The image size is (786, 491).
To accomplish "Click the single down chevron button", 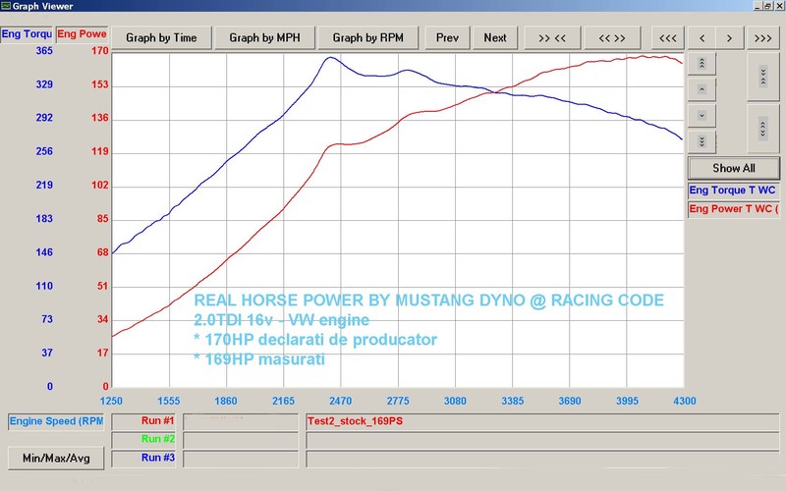I will coord(702,116).
